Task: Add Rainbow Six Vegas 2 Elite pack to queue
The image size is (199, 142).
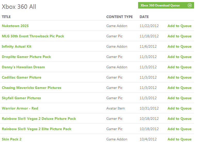Action: pos(179,129)
